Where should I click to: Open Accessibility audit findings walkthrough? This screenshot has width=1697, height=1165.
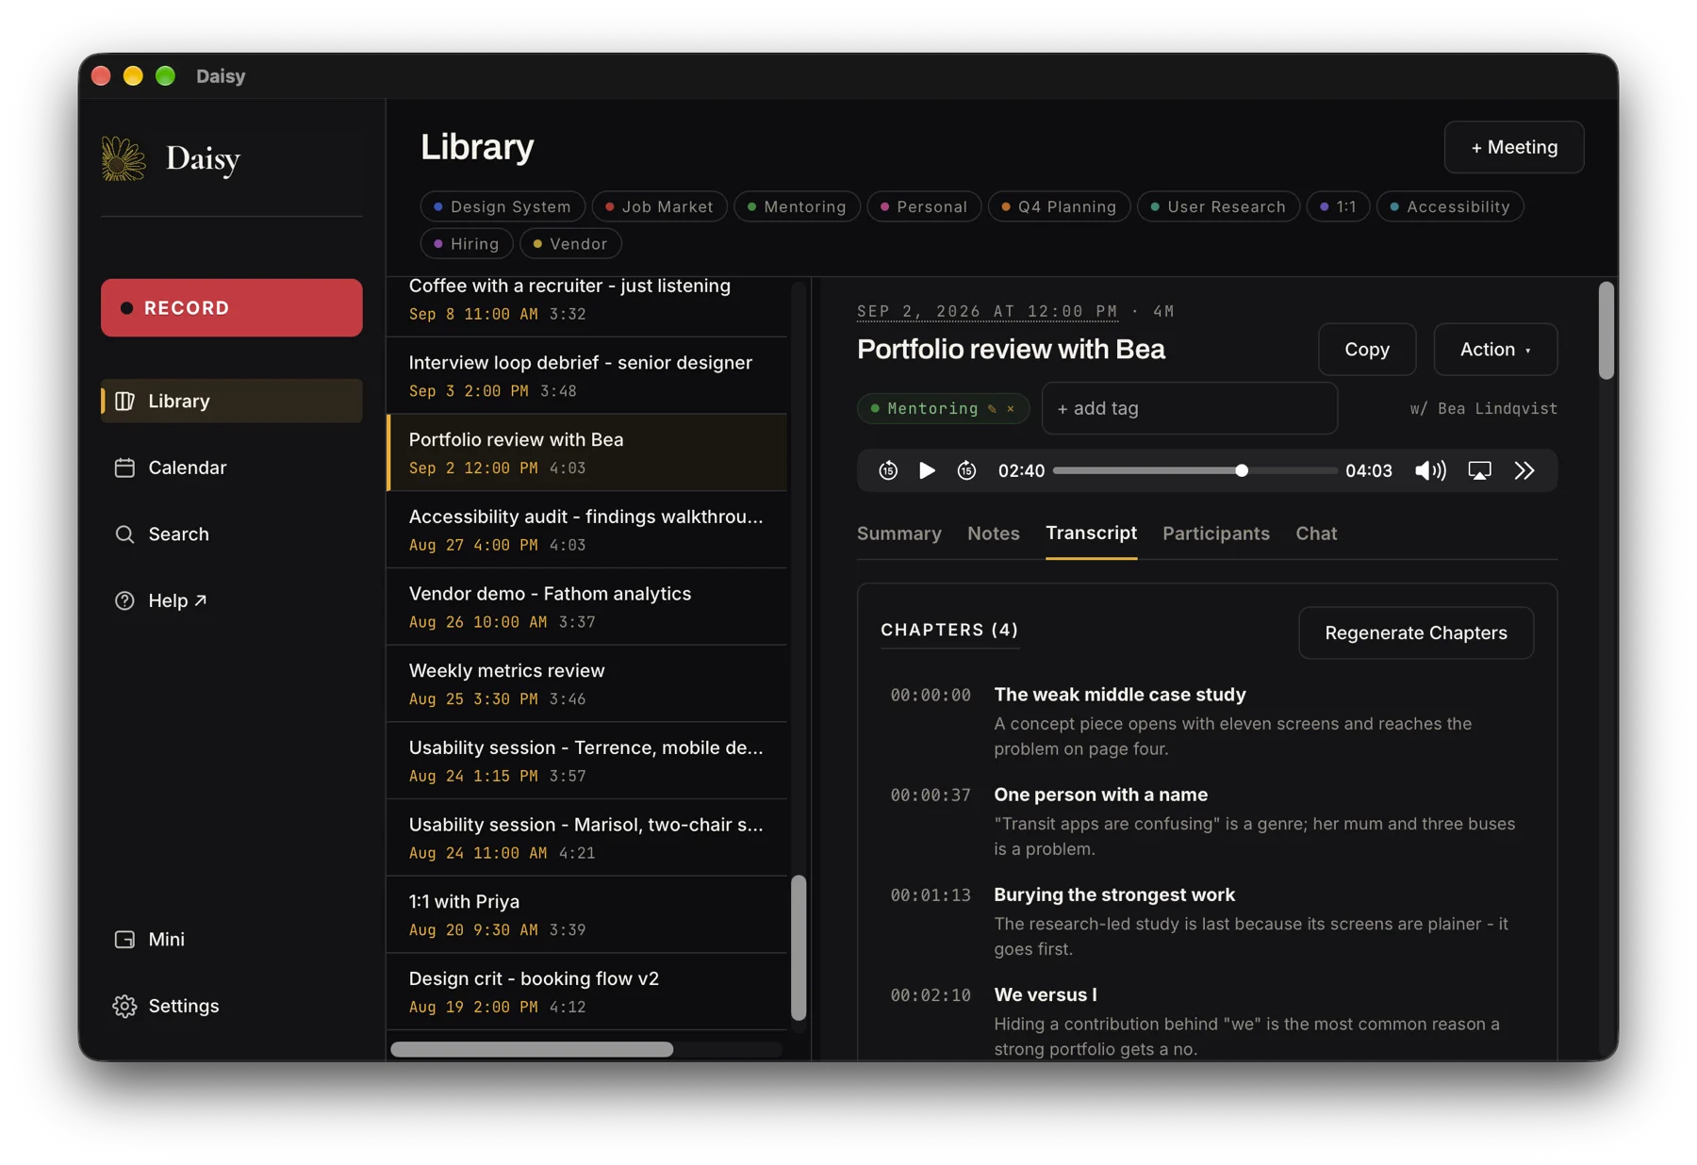coord(586,530)
